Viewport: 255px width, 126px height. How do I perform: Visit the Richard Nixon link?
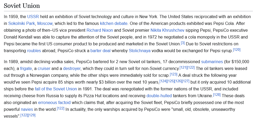point(100,30)
